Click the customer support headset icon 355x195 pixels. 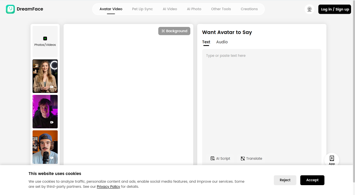pyautogui.click(x=310, y=9)
